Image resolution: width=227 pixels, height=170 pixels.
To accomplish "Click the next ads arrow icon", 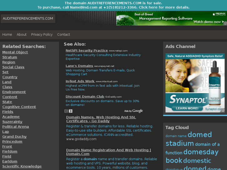I will (71, 111).
